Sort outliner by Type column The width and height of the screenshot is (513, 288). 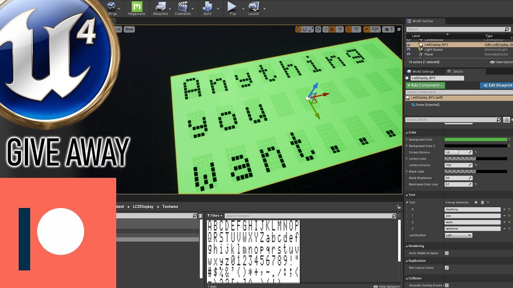(x=489, y=36)
